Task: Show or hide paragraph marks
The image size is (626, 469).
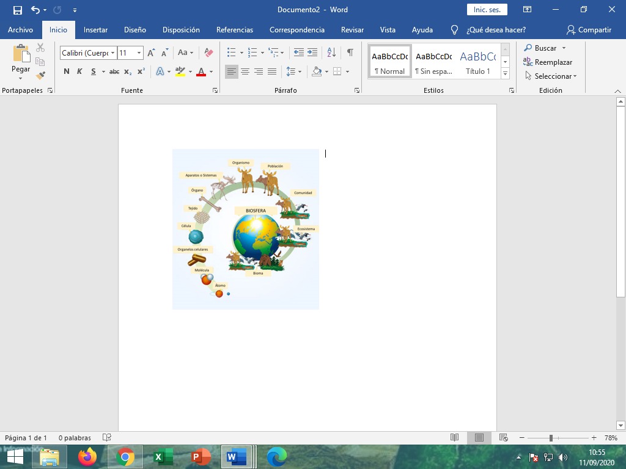Action: [350, 53]
